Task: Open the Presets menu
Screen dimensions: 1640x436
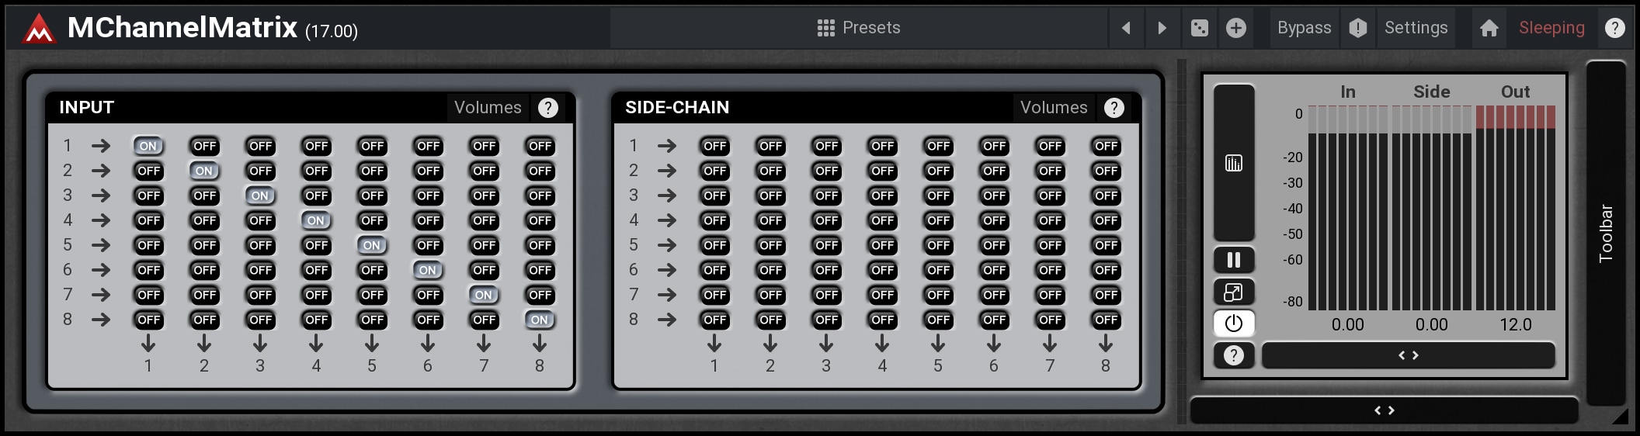Action: click(859, 29)
